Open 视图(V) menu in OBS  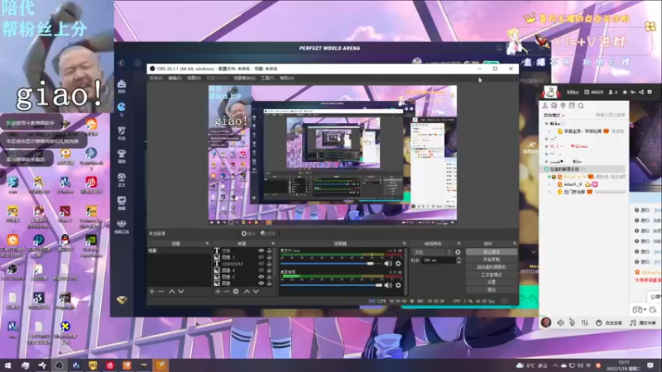(x=194, y=78)
